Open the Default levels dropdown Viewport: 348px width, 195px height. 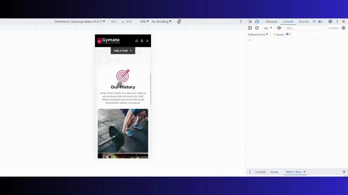tap(258, 34)
